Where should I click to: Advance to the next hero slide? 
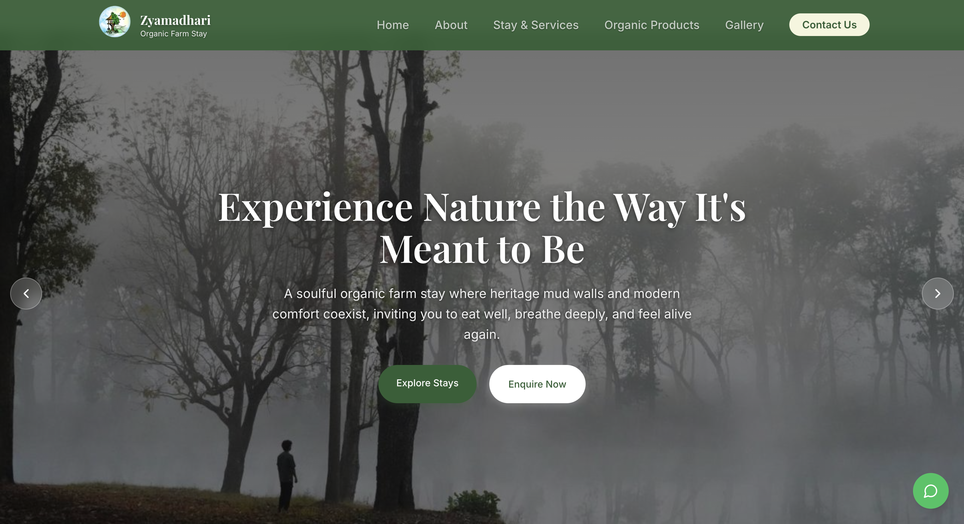tap(938, 294)
